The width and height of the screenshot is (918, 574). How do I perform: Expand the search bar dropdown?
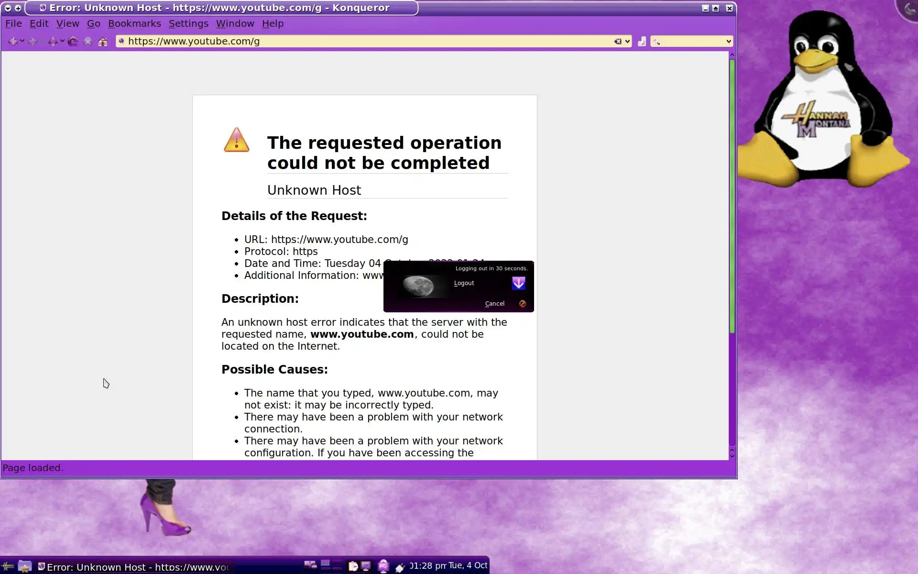click(x=728, y=42)
